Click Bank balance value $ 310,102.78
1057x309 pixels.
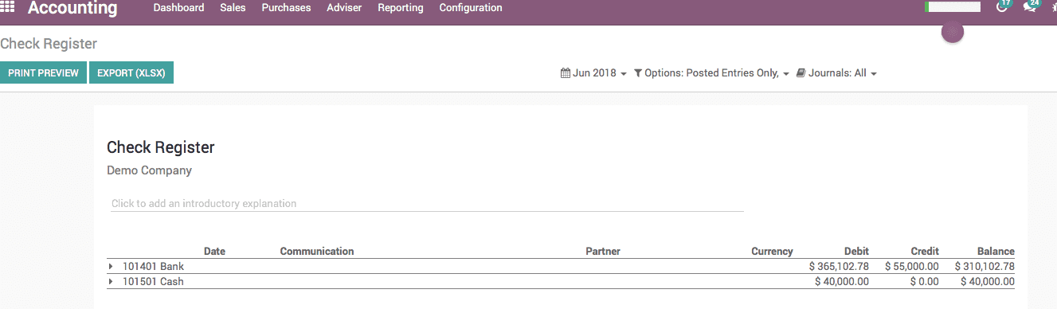tap(985, 266)
